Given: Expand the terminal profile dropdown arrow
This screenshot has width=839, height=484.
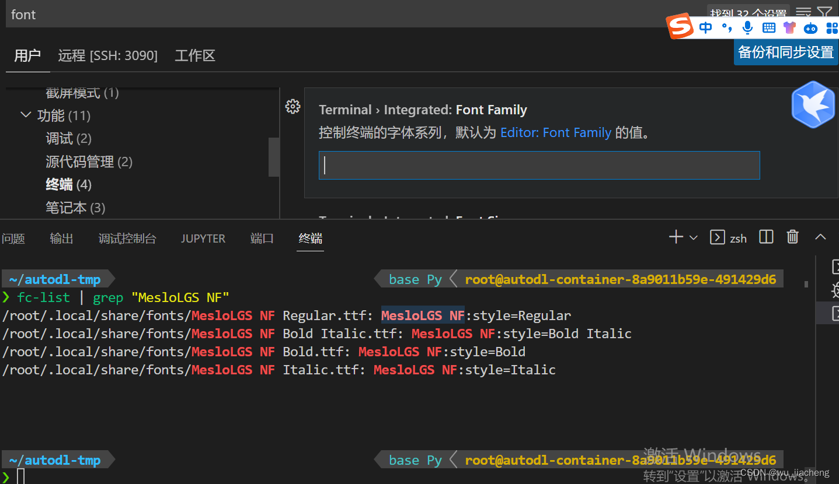Looking at the screenshot, I should (693, 237).
